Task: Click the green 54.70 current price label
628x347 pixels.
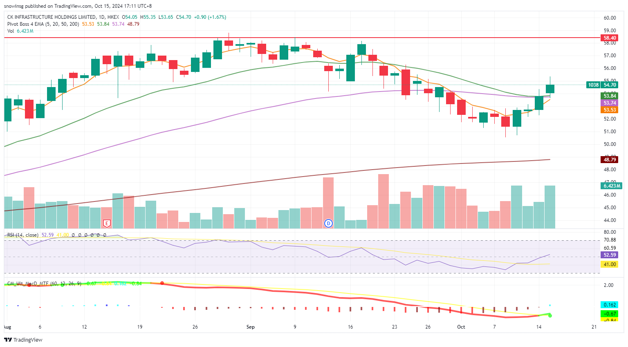Action: pyautogui.click(x=609, y=85)
